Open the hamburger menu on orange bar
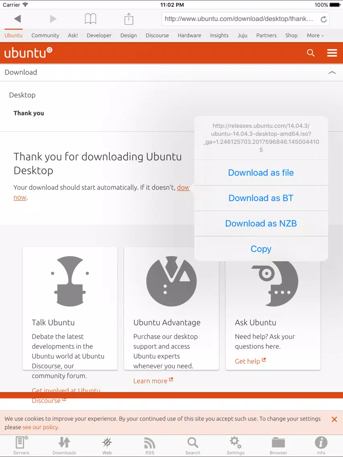The height and width of the screenshot is (457, 343). pos(332,53)
